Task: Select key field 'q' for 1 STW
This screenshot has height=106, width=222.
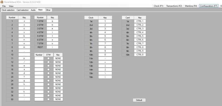Action: click(x=52, y=21)
